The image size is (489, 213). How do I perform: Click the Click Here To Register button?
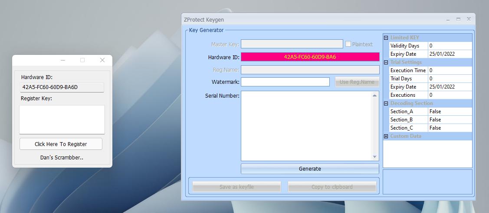[61, 144]
